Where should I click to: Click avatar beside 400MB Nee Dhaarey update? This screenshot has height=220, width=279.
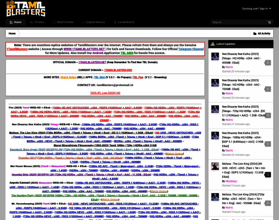tap(215, 56)
